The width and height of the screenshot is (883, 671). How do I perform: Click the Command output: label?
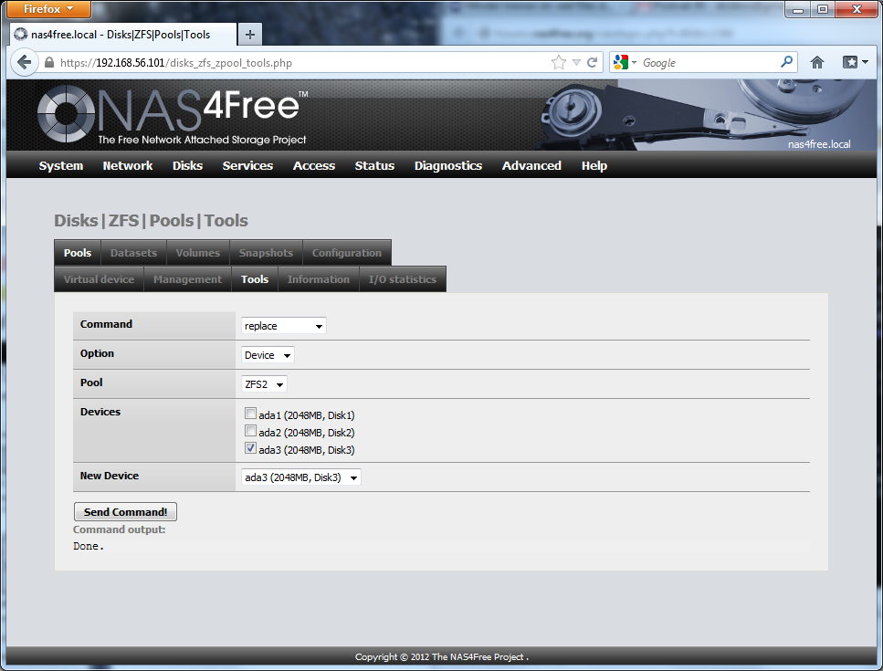click(120, 529)
